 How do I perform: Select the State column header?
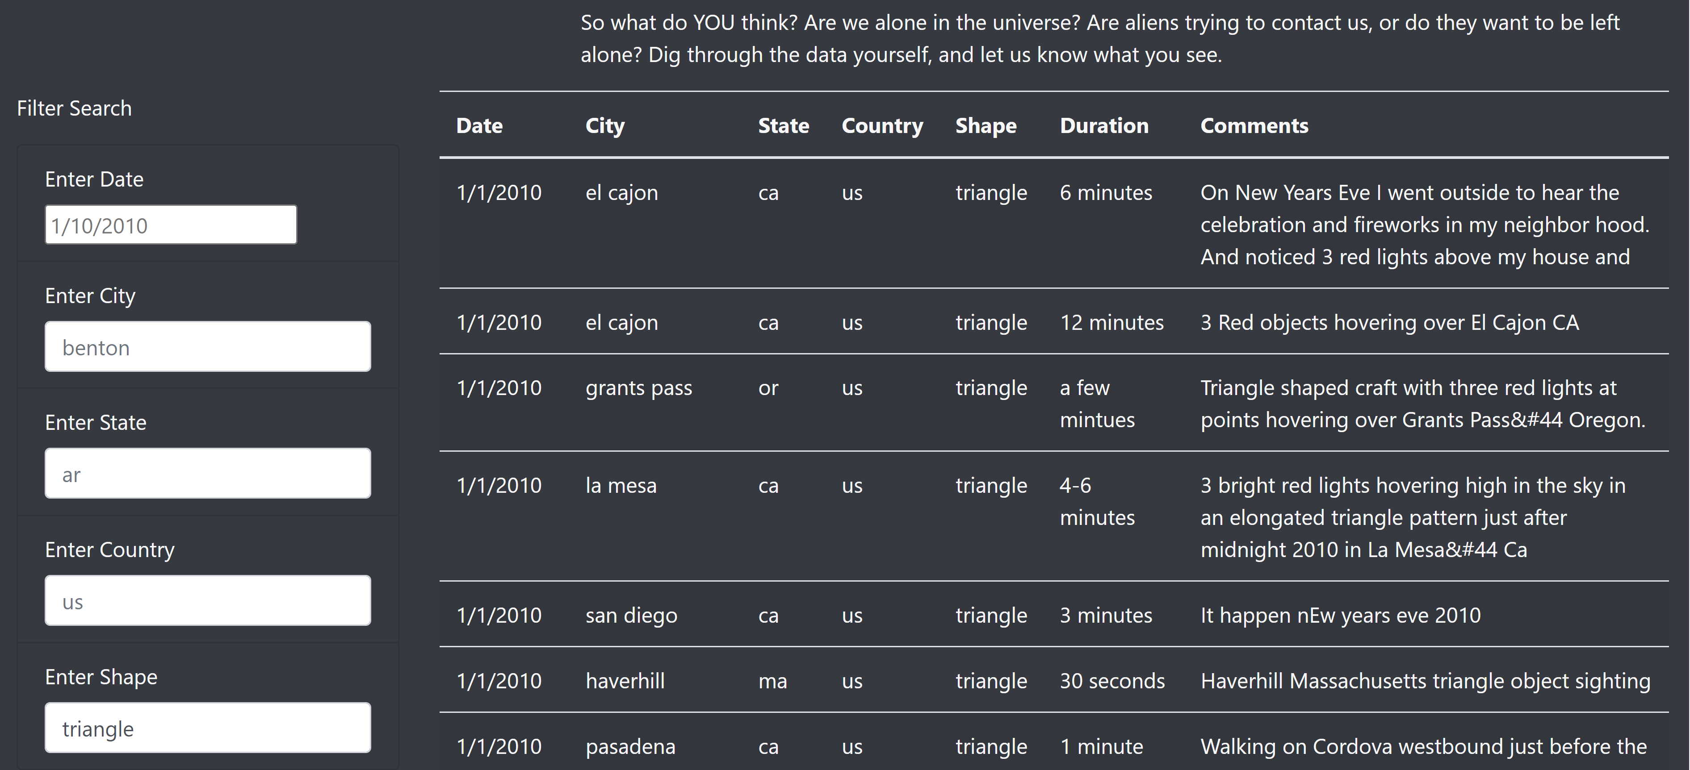point(783,125)
